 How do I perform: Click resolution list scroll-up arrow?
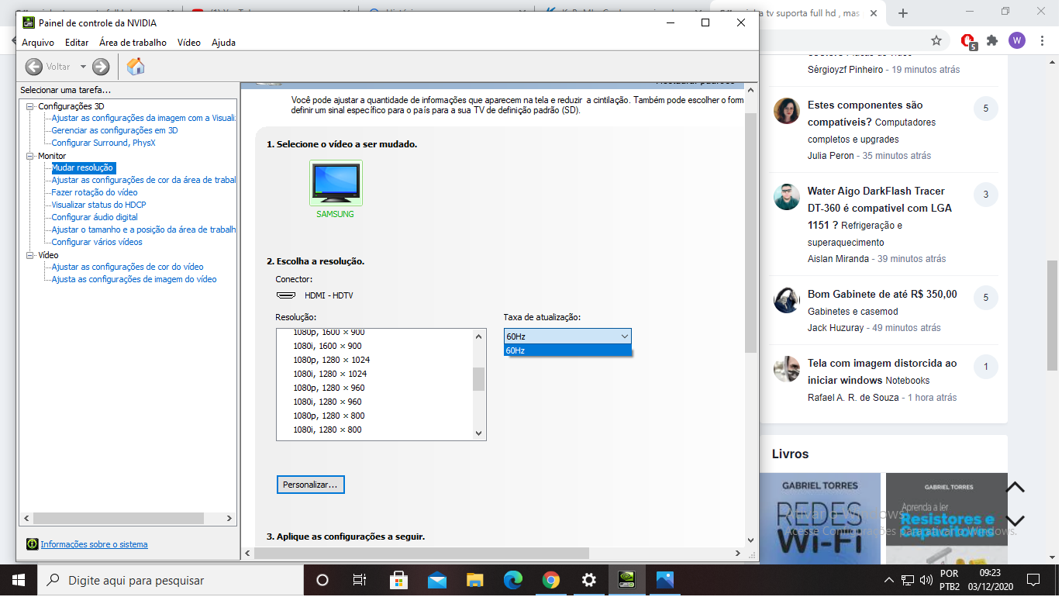[478, 336]
